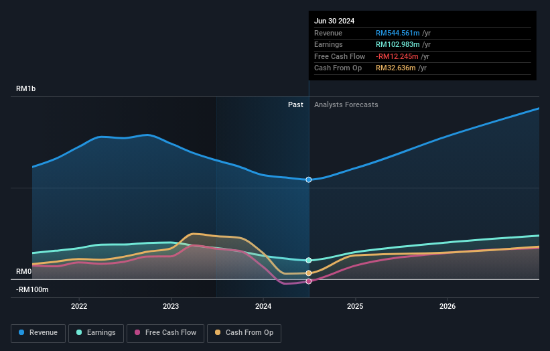This screenshot has width=550, height=351.
Task: Click the 2024 x-axis label
Action: pyautogui.click(x=263, y=306)
